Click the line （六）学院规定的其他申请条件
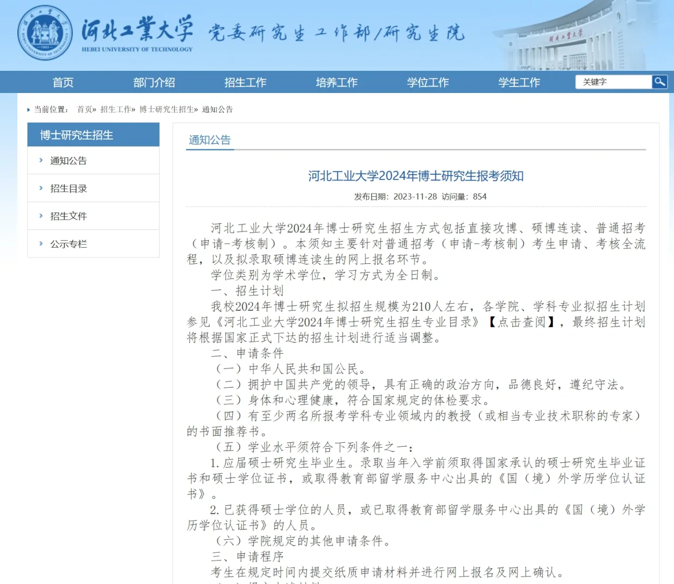Screen dimensions: 674x584 pos(301,541)
